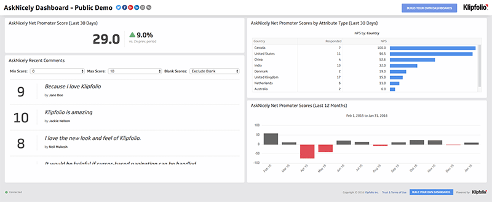Click the top Build Your Own Dashboards button
Screen dimensions: 492x202
coord(429,8)
